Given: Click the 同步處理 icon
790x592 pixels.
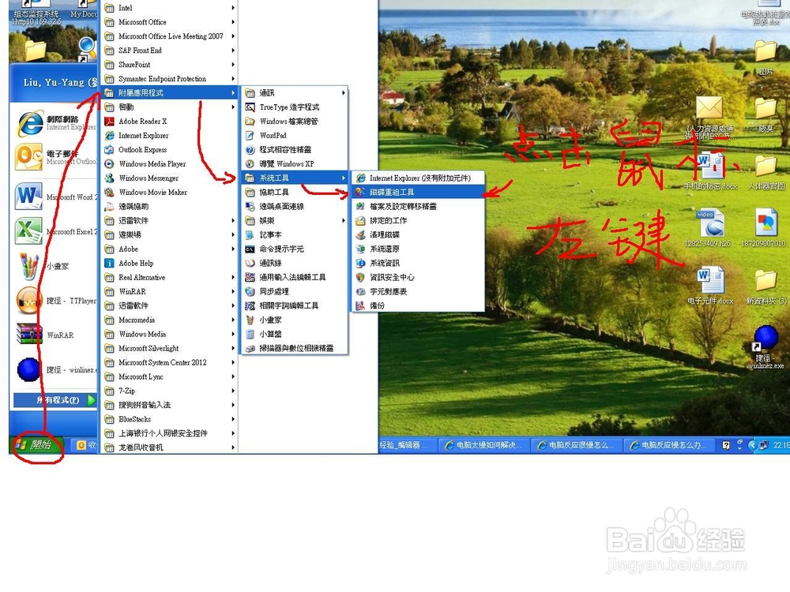Looking at the screenshot, I should tap(250, 291).
